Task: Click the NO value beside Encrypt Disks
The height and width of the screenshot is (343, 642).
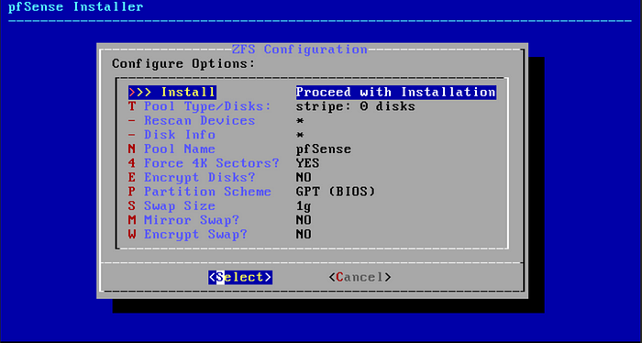Action: coord(304,178)
